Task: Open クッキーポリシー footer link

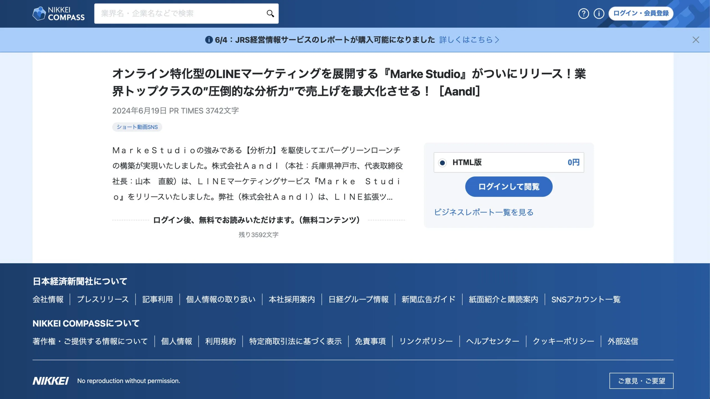Action: [x=564, y=341]
